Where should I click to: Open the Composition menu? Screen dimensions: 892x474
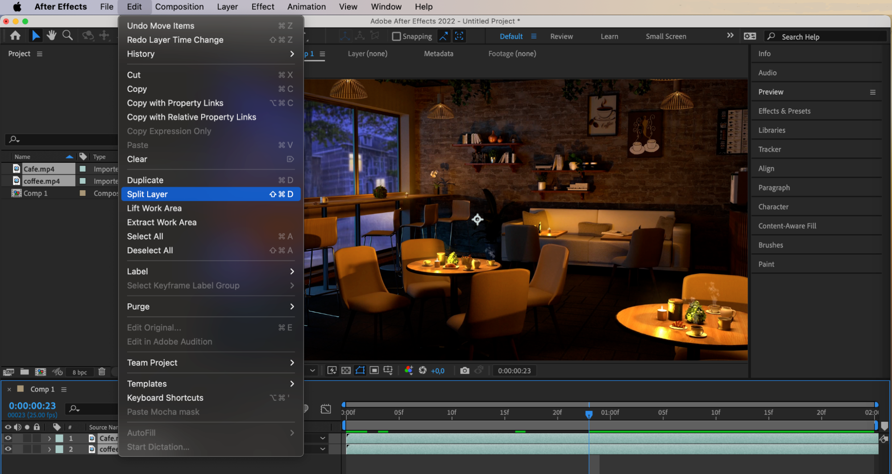[x=179, y=7]
